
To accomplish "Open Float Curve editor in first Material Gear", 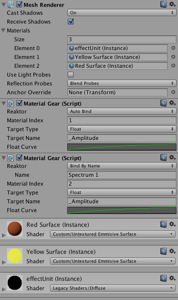I will [122, 147].
